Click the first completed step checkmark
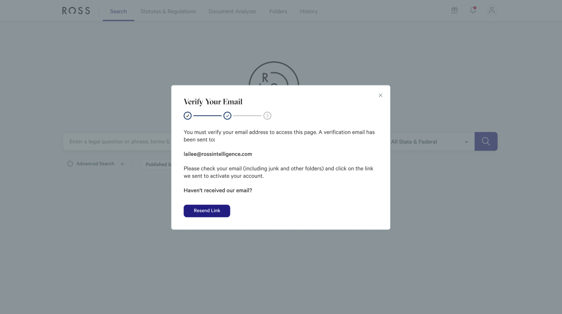This screenshot has height=314, width=562. point(188,116)
